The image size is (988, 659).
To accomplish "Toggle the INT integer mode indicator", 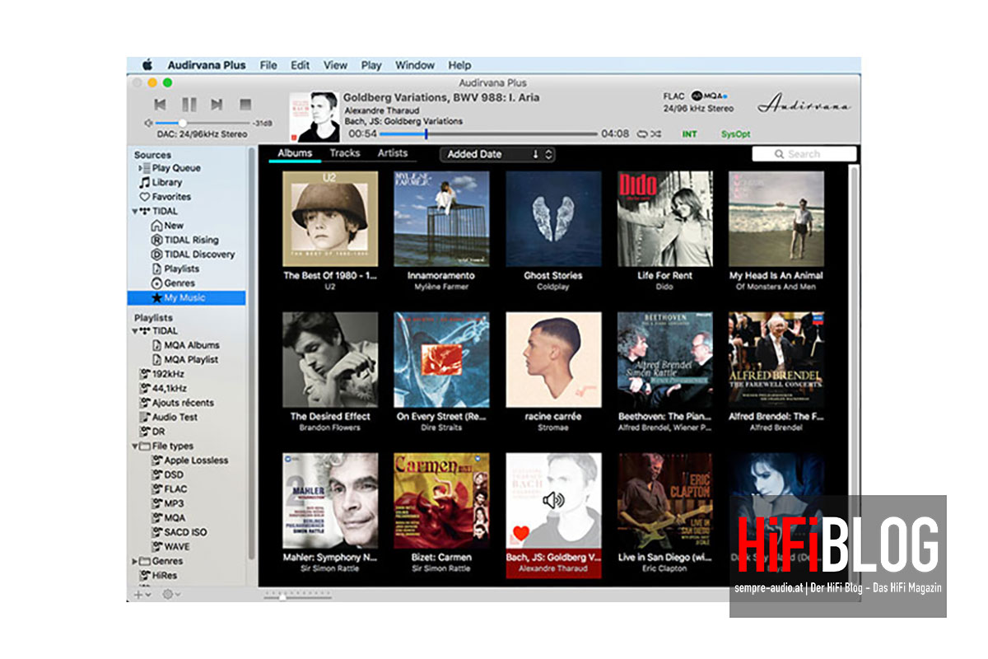I will click(x=689, y=133).
